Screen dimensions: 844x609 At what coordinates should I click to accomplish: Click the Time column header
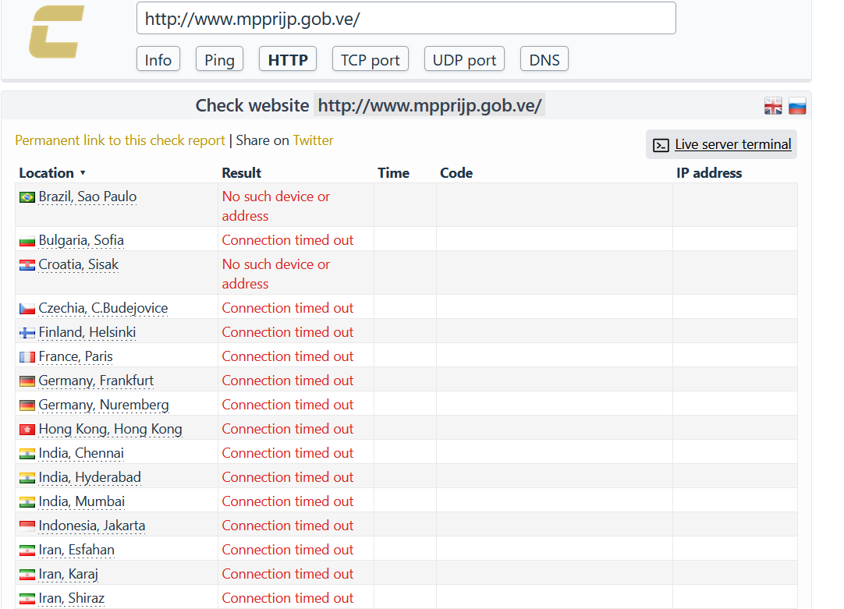393,173
